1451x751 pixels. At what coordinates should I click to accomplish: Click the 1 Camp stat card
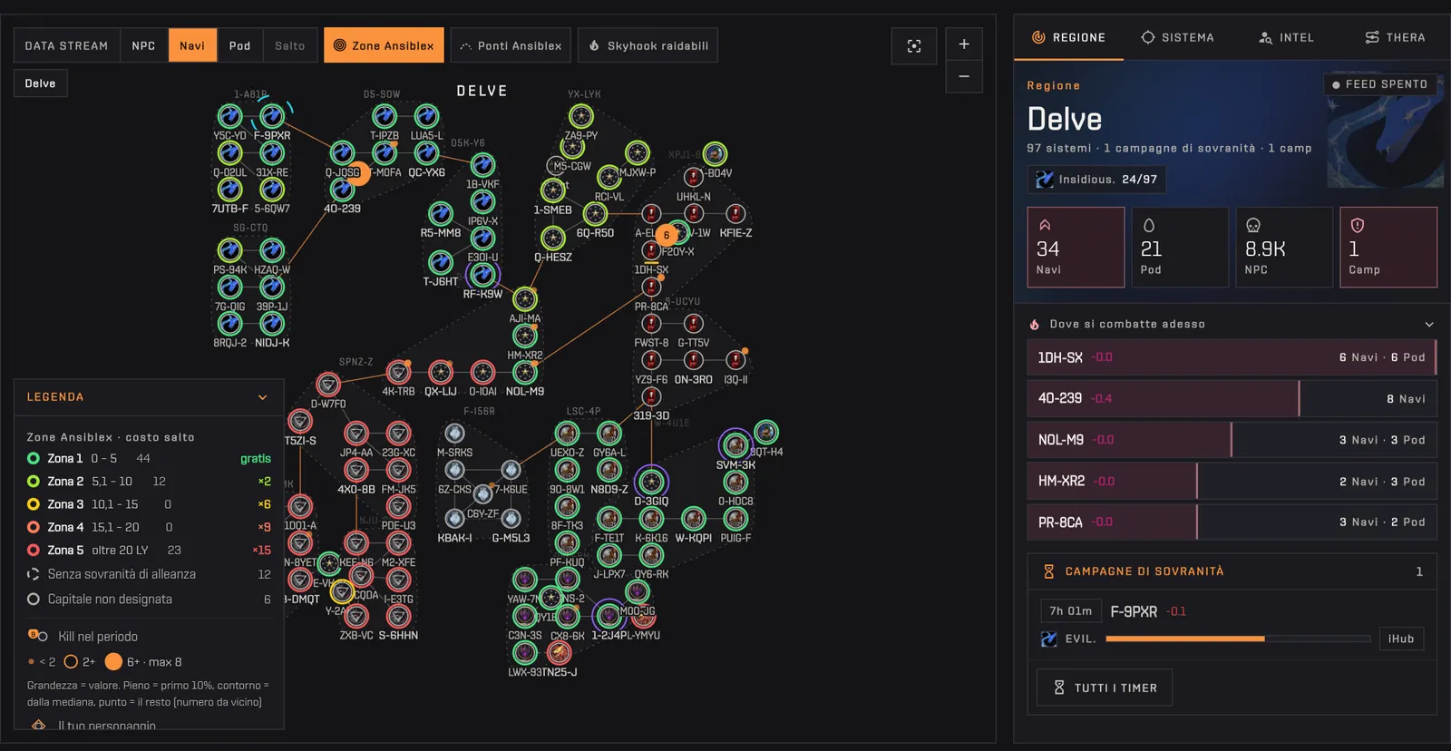point(1388,247)
